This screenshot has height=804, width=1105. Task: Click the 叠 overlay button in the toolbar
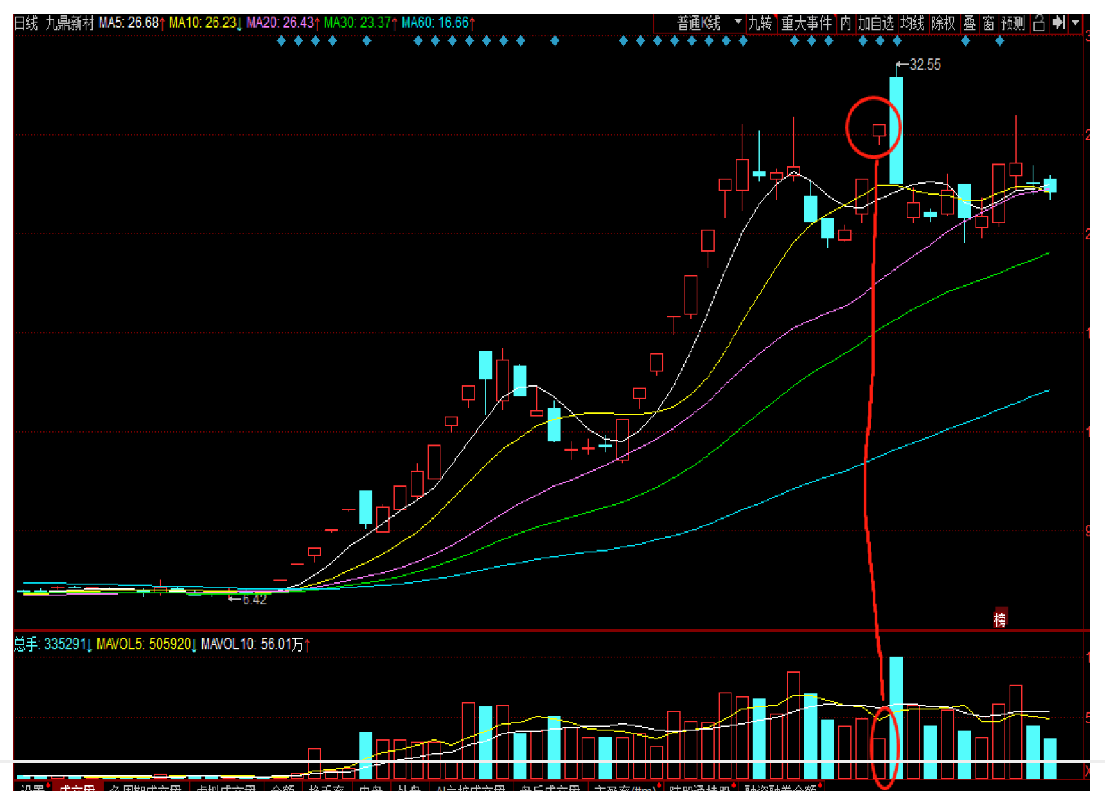click(x=969, y=23)
